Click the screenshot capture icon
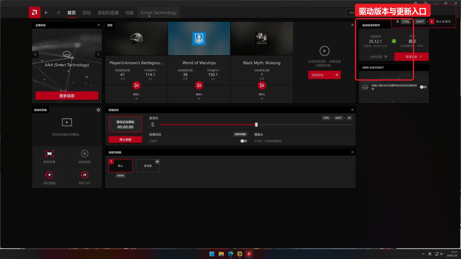 pos(50,154)
